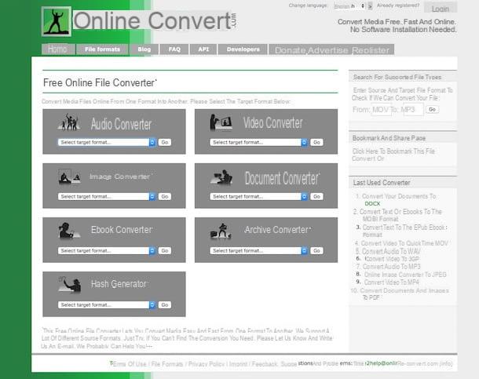Open the Blog tab

(x=144, y=49)
